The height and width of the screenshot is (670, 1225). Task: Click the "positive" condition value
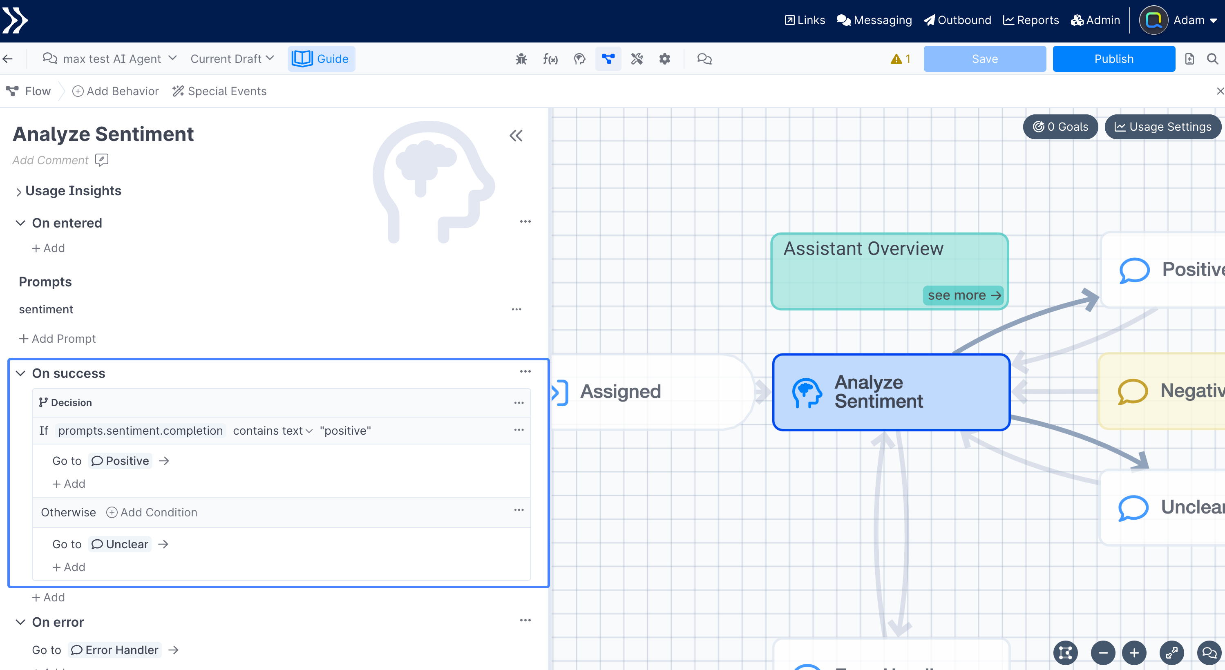coord(345,431)
